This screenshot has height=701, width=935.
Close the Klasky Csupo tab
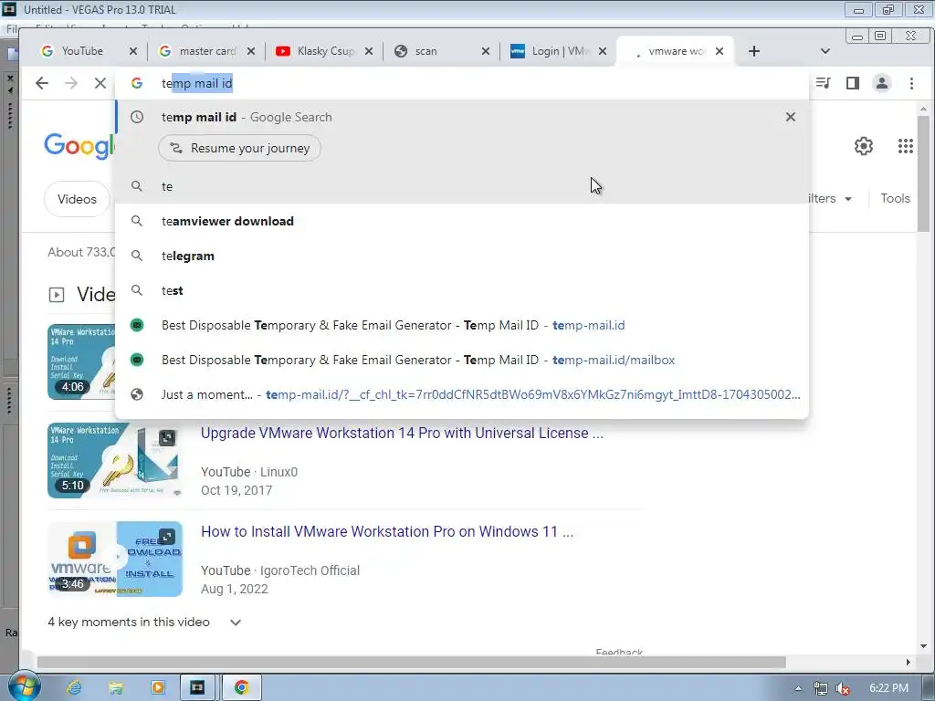click(369, 51)
